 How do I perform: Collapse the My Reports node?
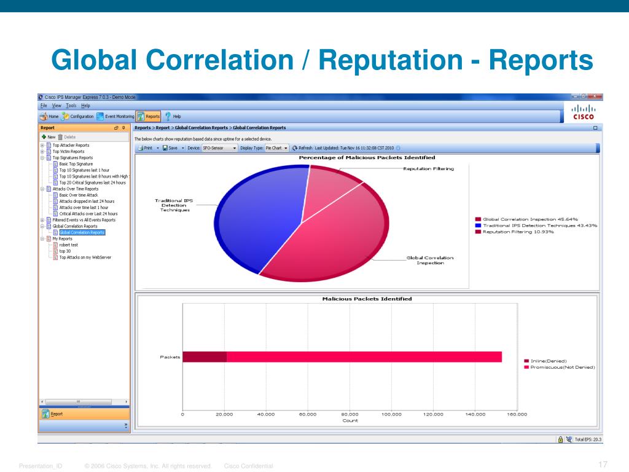click(42, 238)
